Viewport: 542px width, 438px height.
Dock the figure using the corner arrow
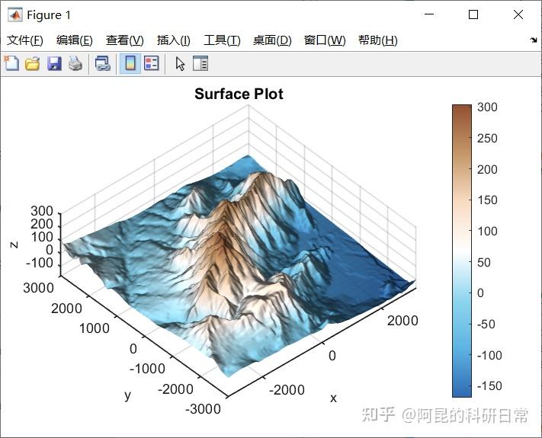tap(534, 40)
